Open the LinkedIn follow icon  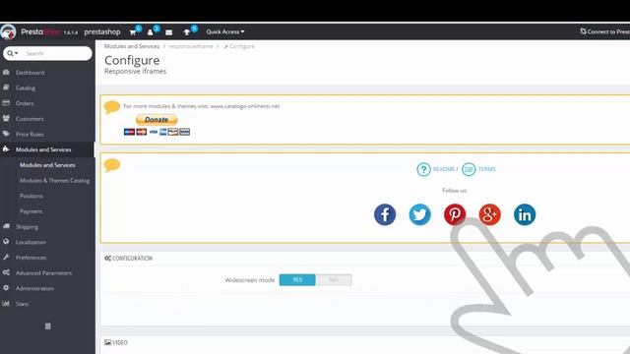(525, 214)
